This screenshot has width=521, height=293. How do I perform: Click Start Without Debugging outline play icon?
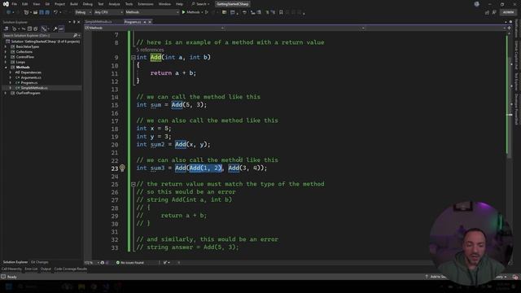tap(206, 12)
